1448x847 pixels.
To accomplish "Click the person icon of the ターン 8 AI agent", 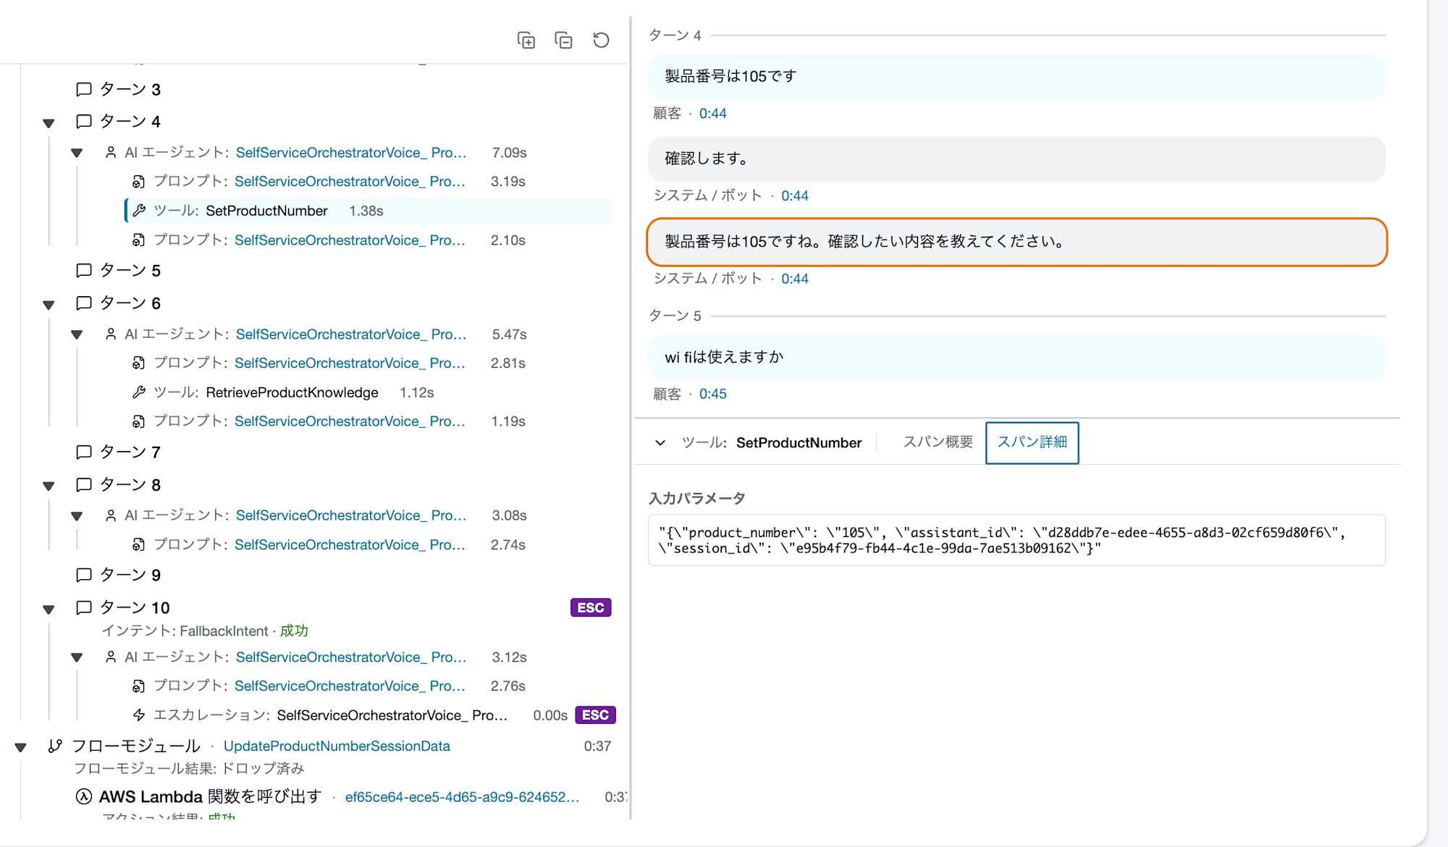I will [x=111, y=515].
